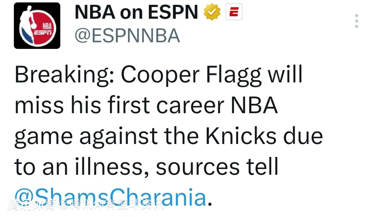This screenshot has width=377, height=217.
Task: Open the "NBA on ESPN" display name
Action: (x=136, y=13)
